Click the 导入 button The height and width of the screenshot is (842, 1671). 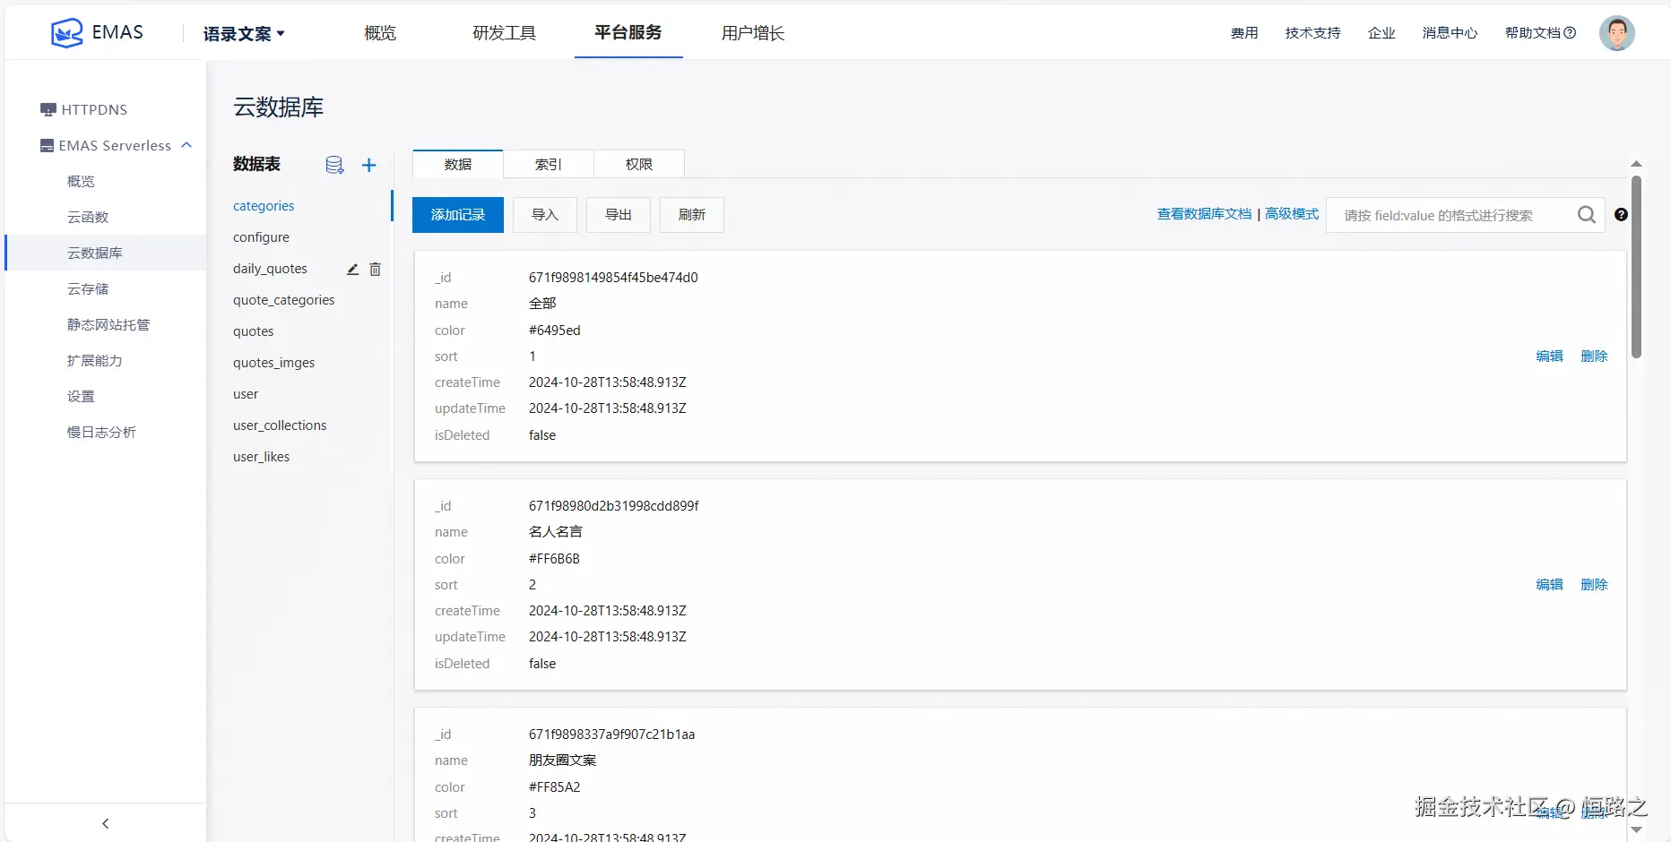(x=545, y=215)
